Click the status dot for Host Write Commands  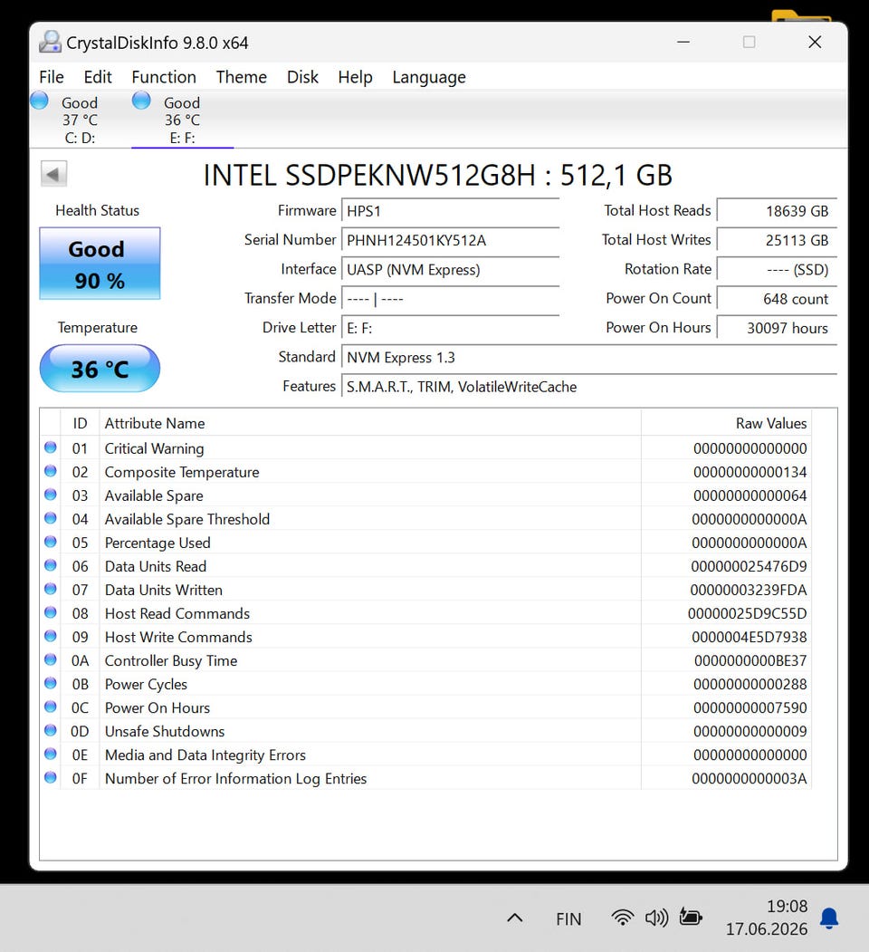pyautogui.click(x=51, y=636)
